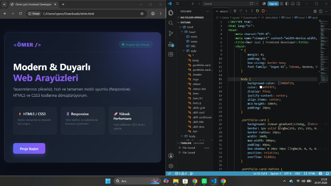Open Explorer Views and More Actions ellipsis
This screenshot has width=331, height=186.
[208, 11]
